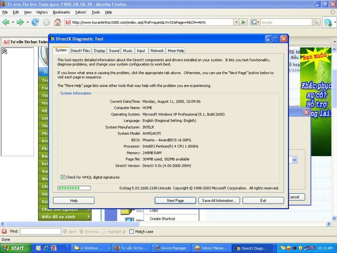337x253 pixels.
Task: Expand grouped Windows Explorer taskbar dropdown
Action: 109,248
